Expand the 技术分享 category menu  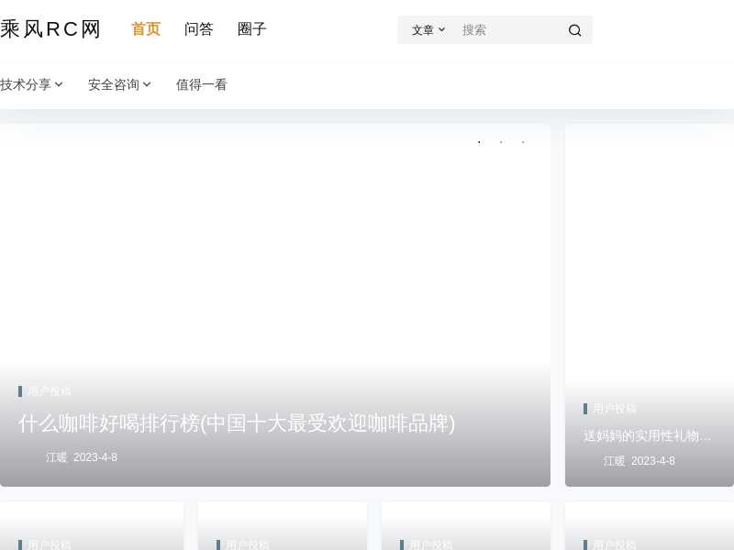[x=32, y=84]
